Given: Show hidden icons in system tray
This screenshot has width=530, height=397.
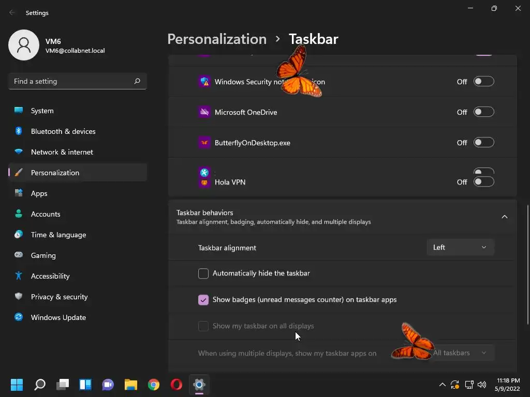Looking at the screenshot, I should [x=442, y=385].
